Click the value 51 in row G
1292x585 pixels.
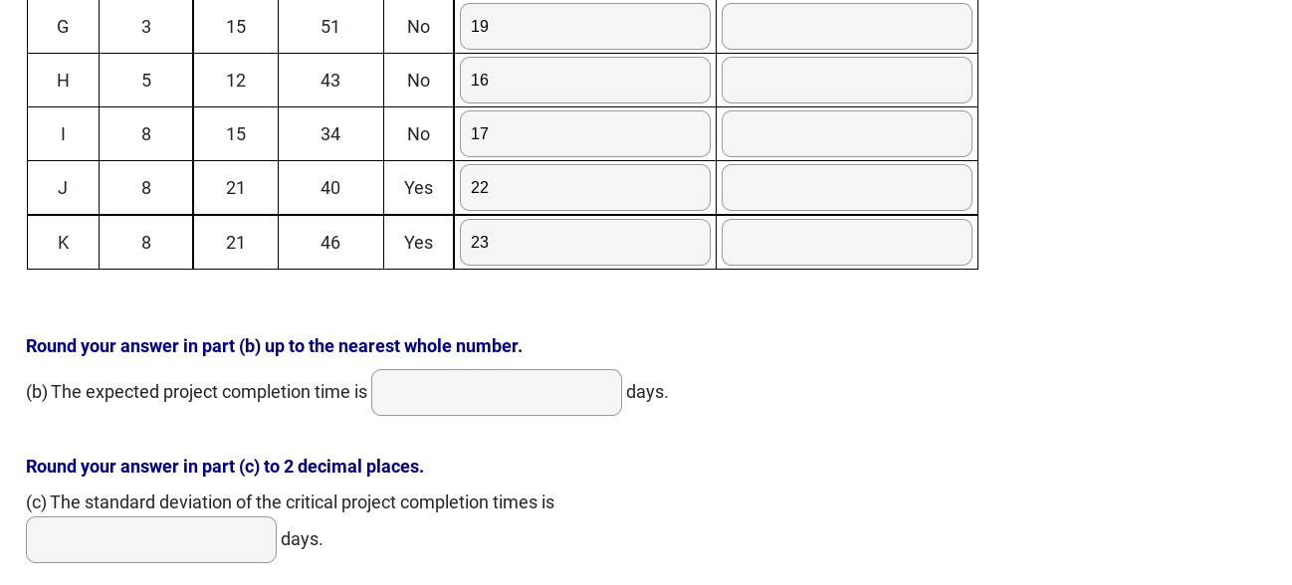coord(329,26)
